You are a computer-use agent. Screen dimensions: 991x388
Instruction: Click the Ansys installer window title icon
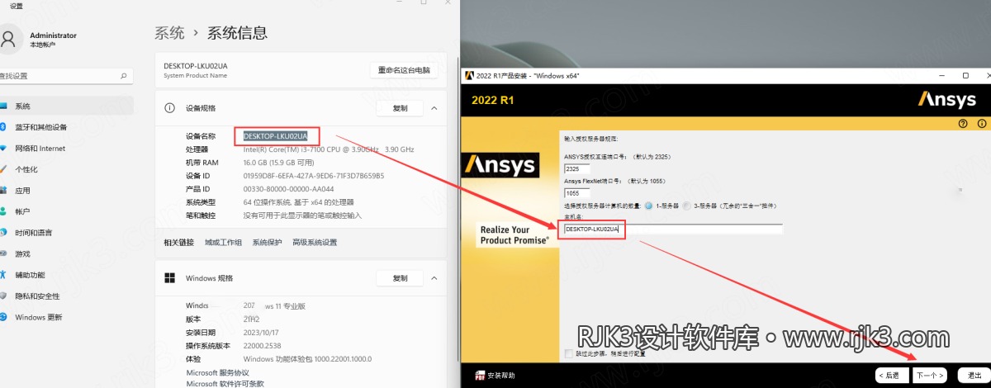tap(469, 75)
